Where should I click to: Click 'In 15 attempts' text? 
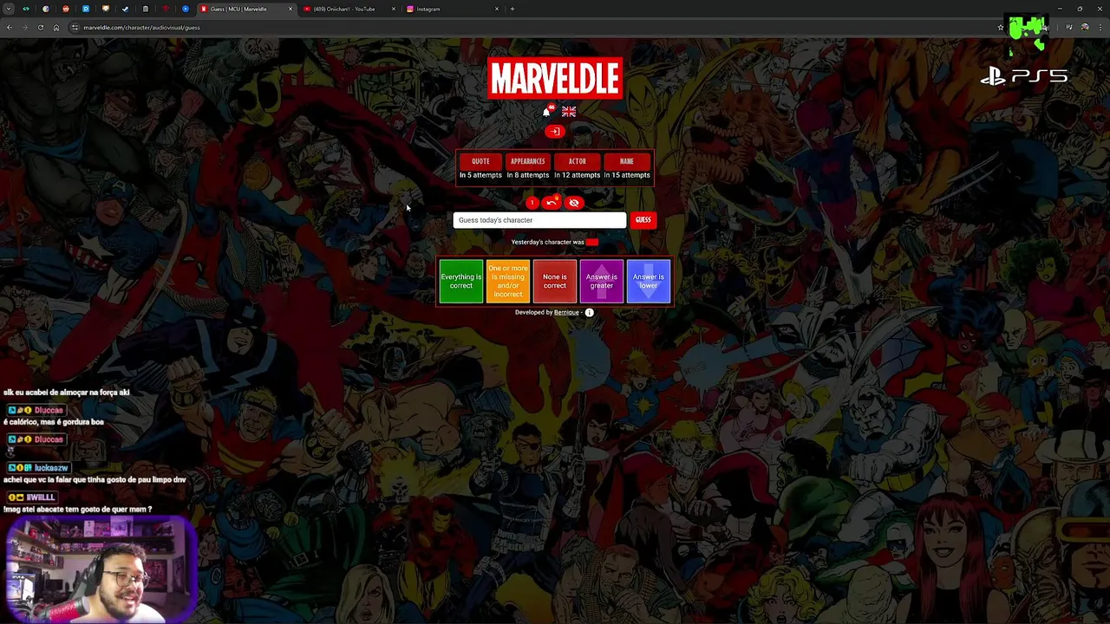tap(626, 175)
